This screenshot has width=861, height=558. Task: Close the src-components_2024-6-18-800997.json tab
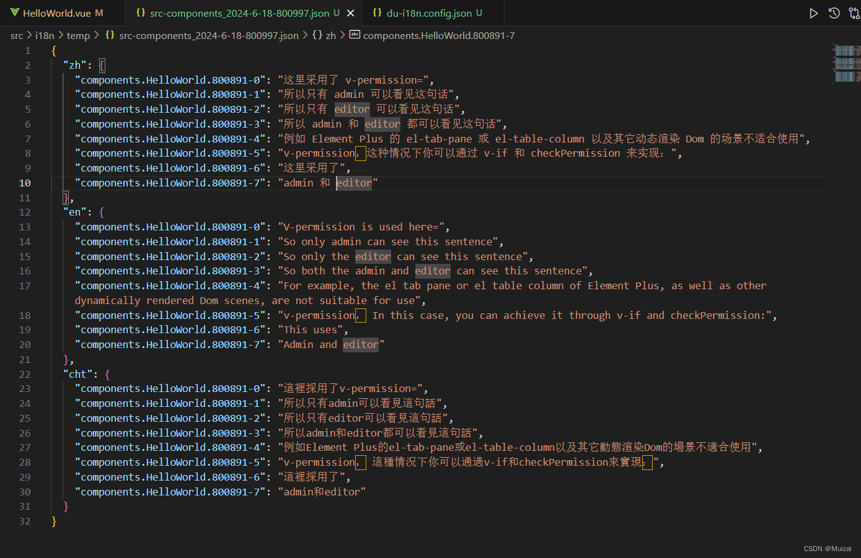351,13
